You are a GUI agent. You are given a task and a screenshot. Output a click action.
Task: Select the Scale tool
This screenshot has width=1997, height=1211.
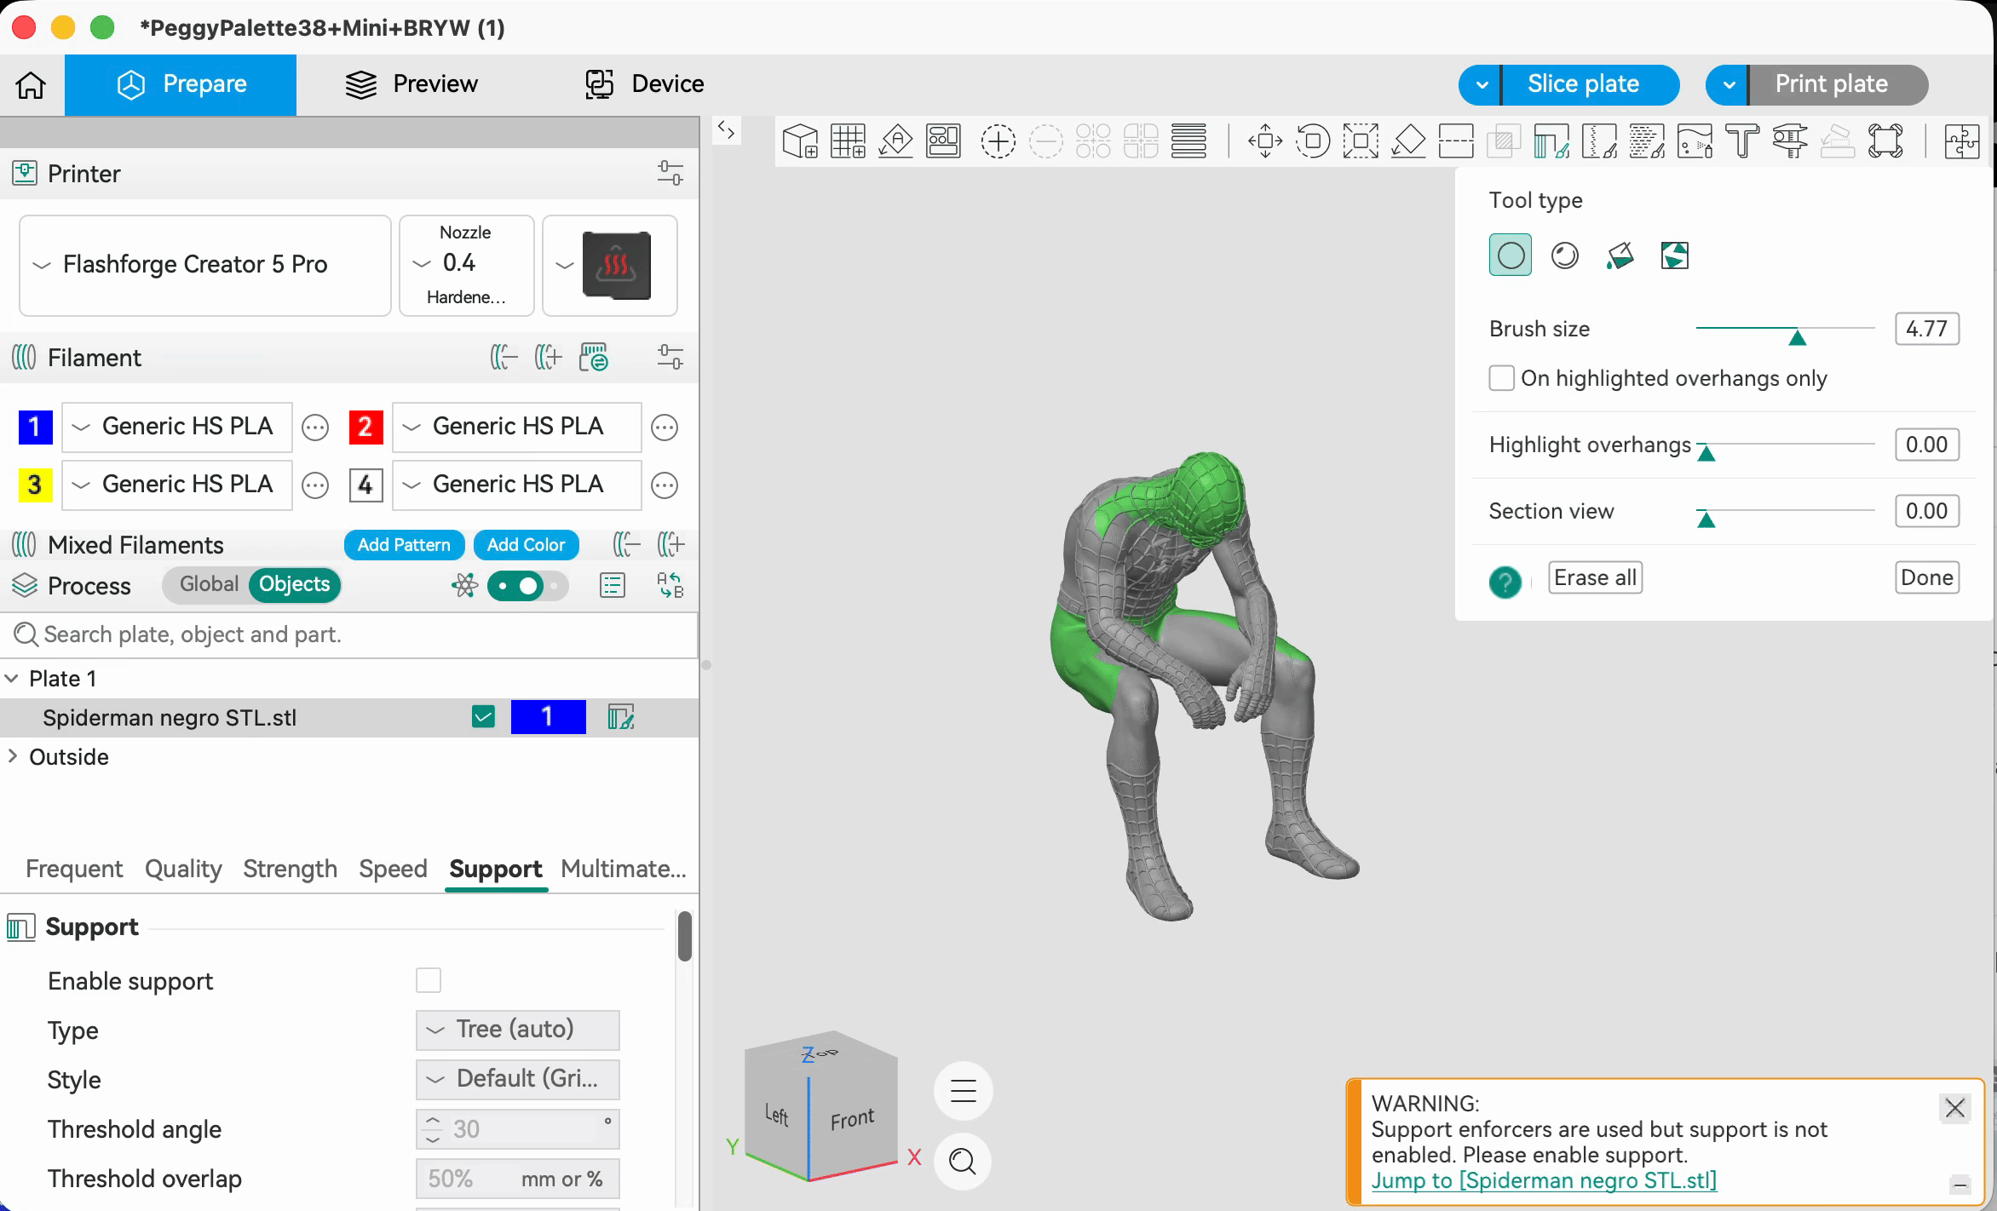(1361, 141)
